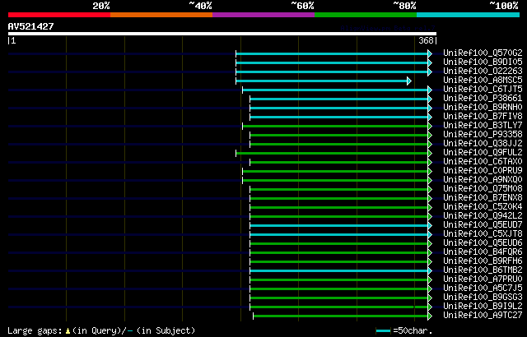Click the ~100% legend label
This screenshot has width=527, height=337.
click(x=504, y=6)
